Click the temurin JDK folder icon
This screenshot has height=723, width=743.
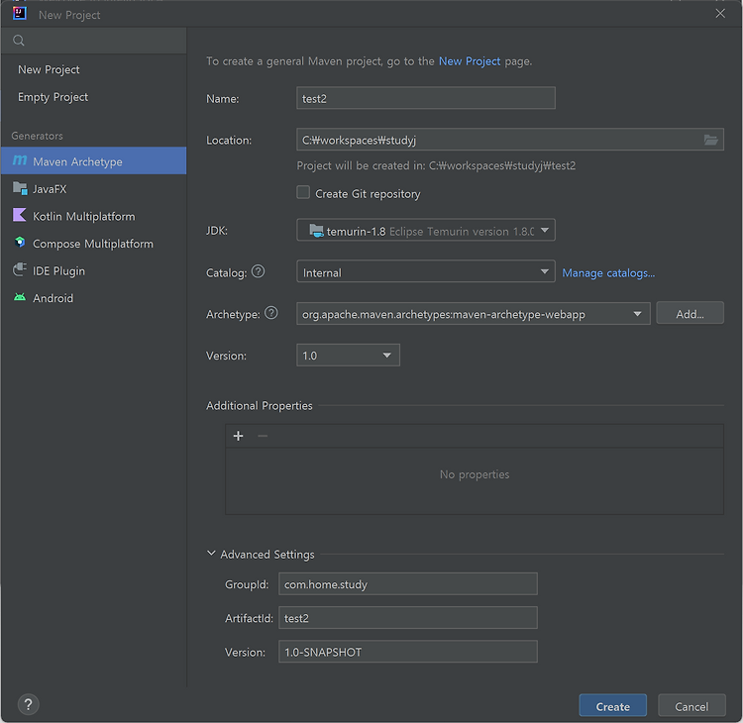(317, 231)
